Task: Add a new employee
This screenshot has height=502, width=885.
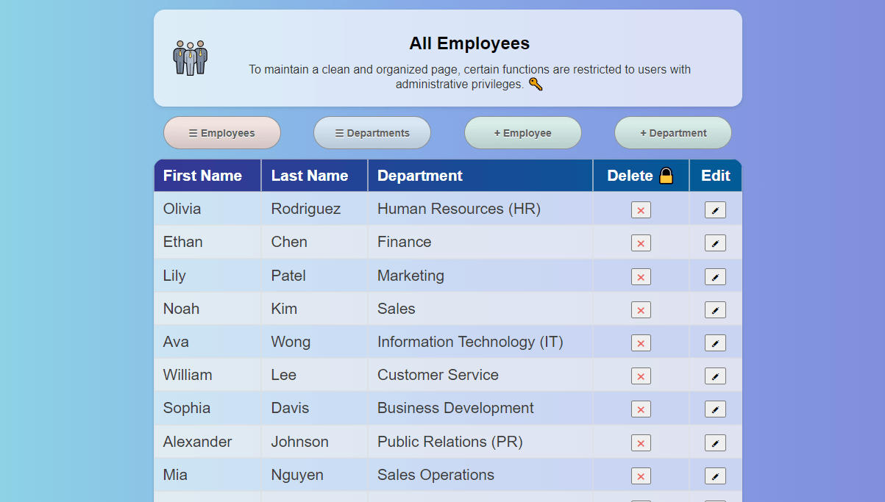Action: pos(523,133)
